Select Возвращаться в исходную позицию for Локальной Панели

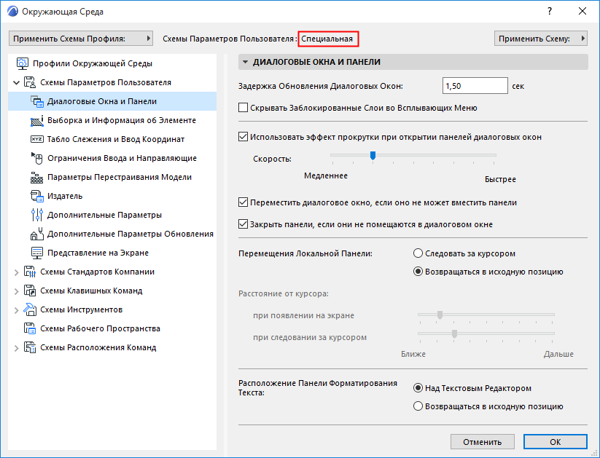418,272
